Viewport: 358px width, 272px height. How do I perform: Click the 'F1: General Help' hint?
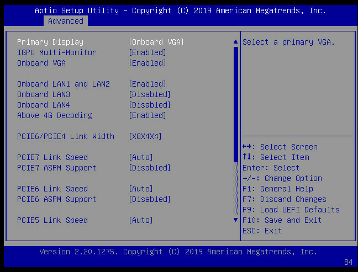click(x=278, y=189)
